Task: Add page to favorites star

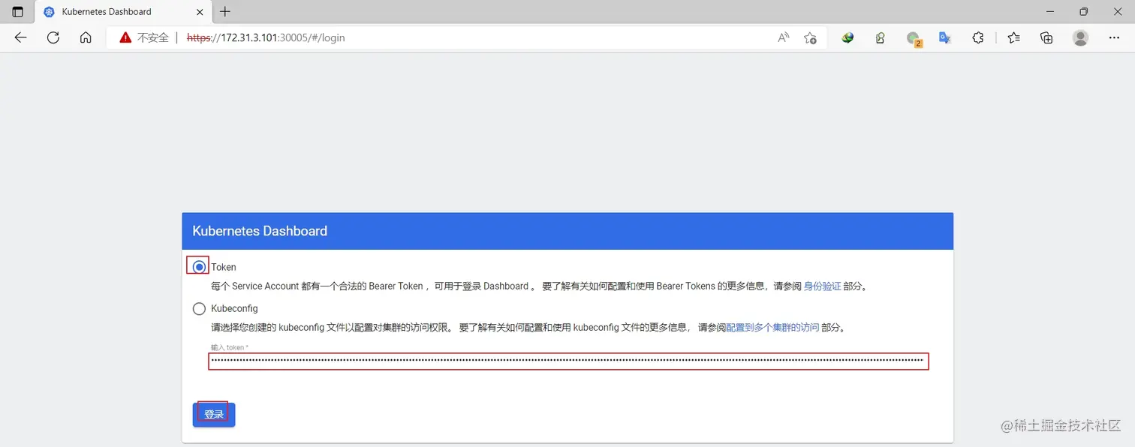Action: point(810,37)
